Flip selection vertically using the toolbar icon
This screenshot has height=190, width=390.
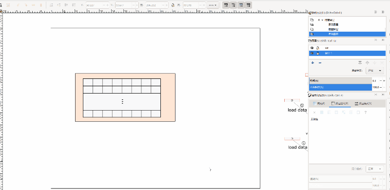coord(41,5)
